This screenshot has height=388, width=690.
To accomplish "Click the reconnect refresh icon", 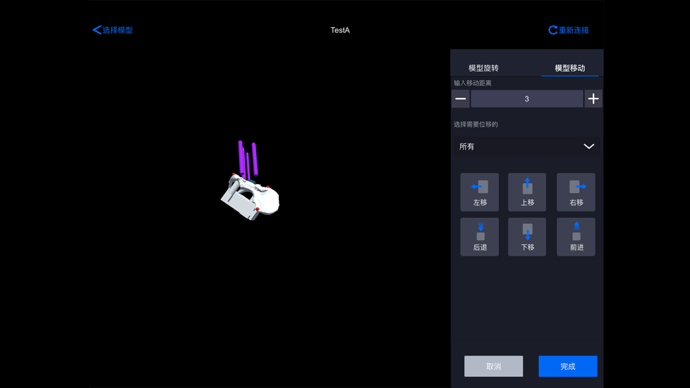I will click(553, 30).
